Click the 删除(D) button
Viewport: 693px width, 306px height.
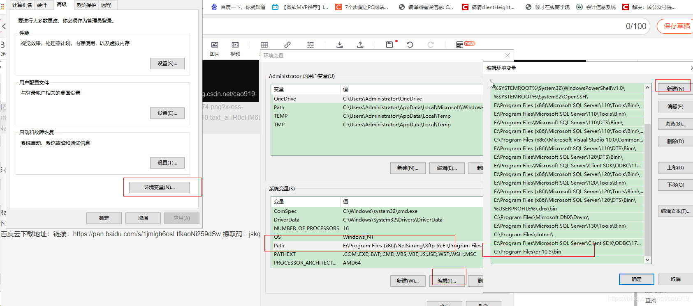coord(675,142)
